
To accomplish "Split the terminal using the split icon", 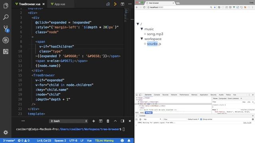I will (x=101, y=121).
